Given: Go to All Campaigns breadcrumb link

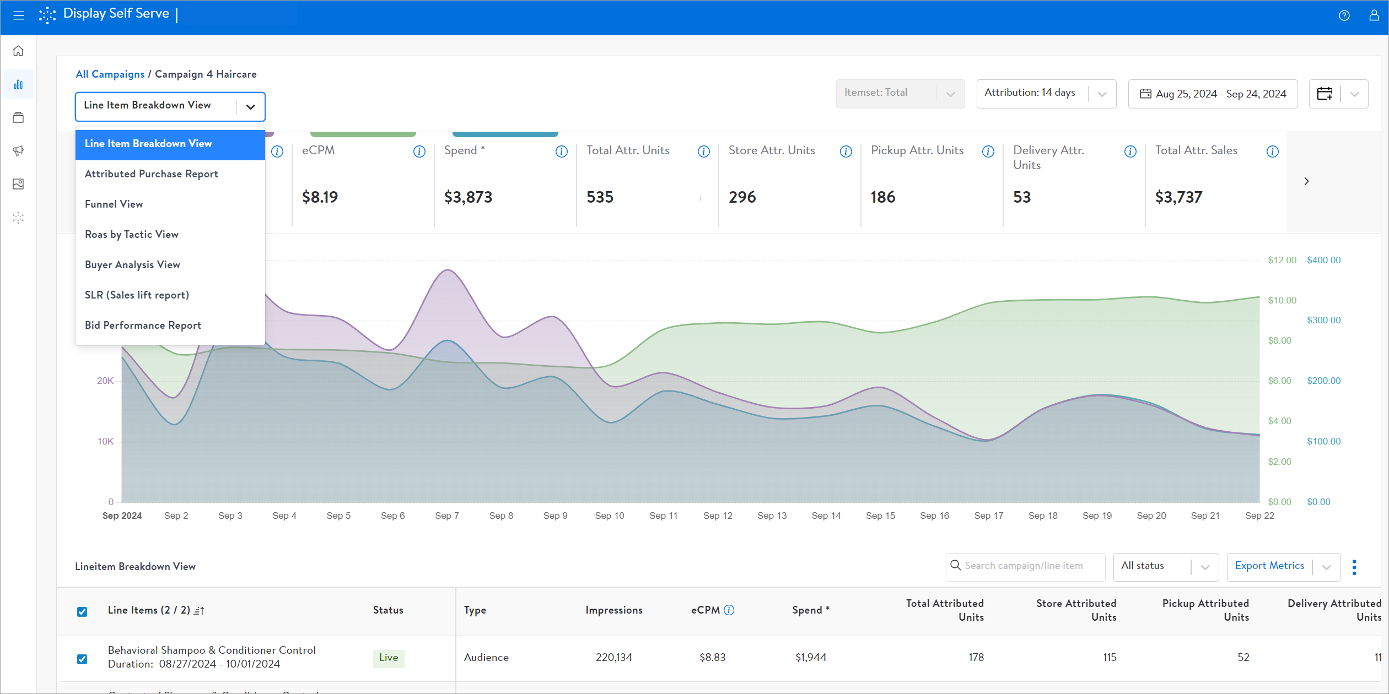Looking at the screenshot, I should 110,74.
